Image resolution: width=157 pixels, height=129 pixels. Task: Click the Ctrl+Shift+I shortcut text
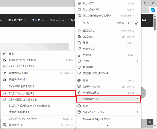pyautogui.click(x=67, y=125)
